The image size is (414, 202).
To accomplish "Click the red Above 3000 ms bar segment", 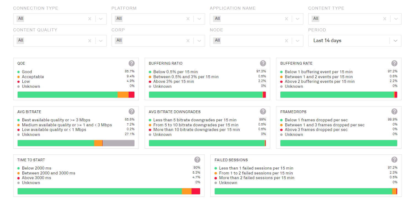I will click(x=196, y=191).
